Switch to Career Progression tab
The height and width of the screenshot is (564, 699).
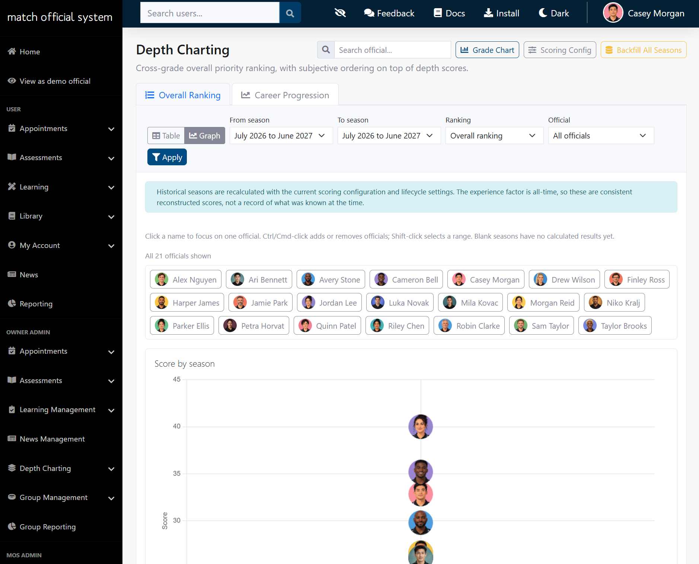coord(285,95)
